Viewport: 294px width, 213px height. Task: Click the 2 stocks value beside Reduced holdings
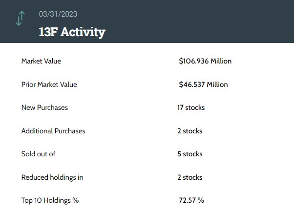(189, 177)
